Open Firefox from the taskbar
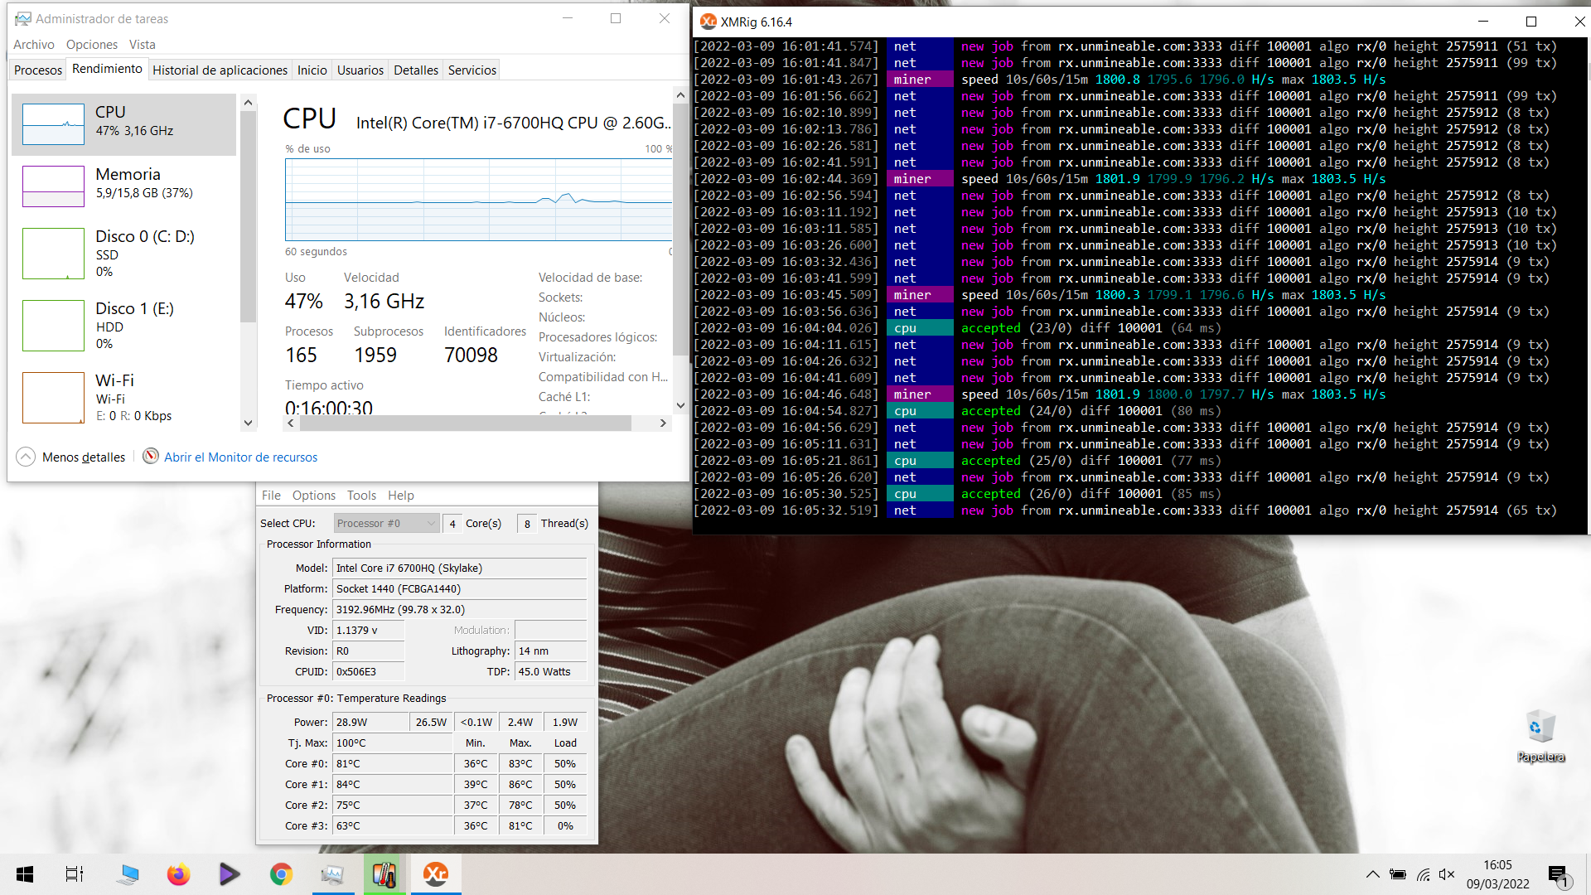The height and width of the screenshot is (895, 1591). 178,874
